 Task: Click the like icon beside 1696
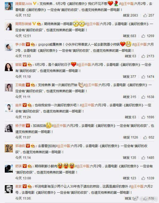[x=143, y=117]
